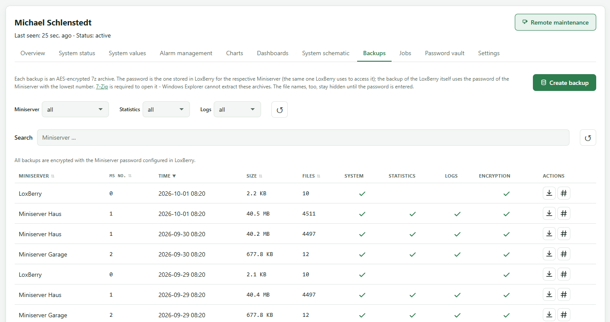Switch to the Overview tab
Screen dimensions: 610x322
[x=33, y=53]
